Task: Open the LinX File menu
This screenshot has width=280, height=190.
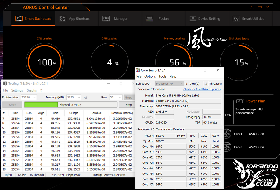Action: [5, 90]
